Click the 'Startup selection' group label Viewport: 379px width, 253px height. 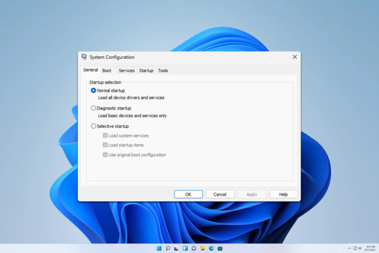pyautogui.click(x=106, y=82)
